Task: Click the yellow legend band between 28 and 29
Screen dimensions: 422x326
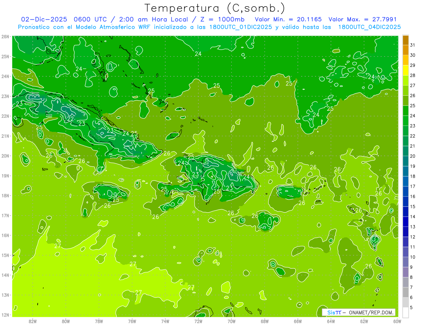Action: (405, 70)
